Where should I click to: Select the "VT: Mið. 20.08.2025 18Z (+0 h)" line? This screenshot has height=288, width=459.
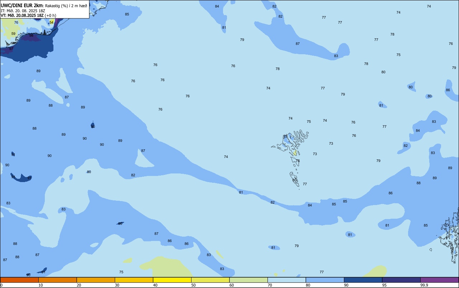[x=28, y=15]
